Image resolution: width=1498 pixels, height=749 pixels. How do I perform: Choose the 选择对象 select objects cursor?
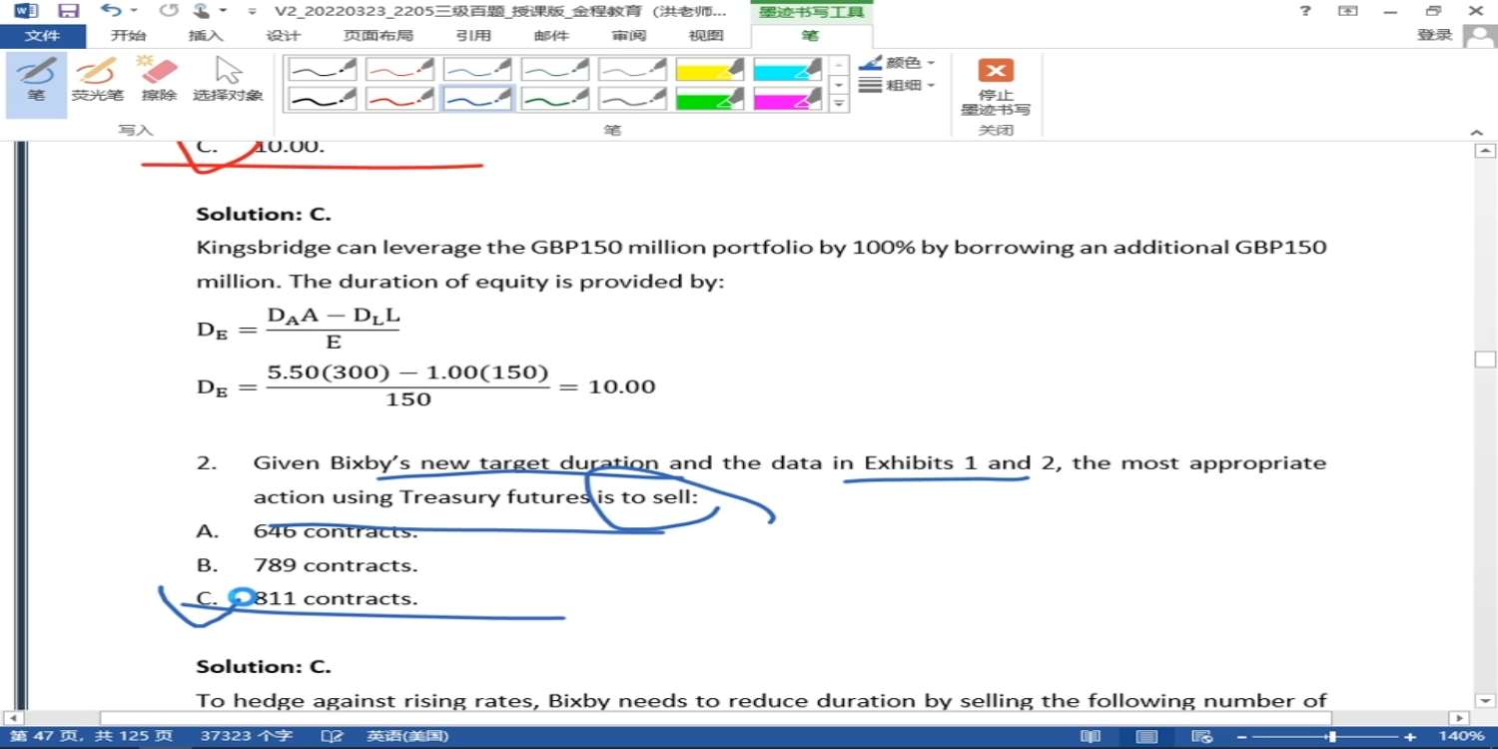[228, 80]
